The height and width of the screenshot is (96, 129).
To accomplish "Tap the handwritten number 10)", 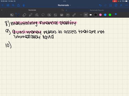I will [8, 45].
